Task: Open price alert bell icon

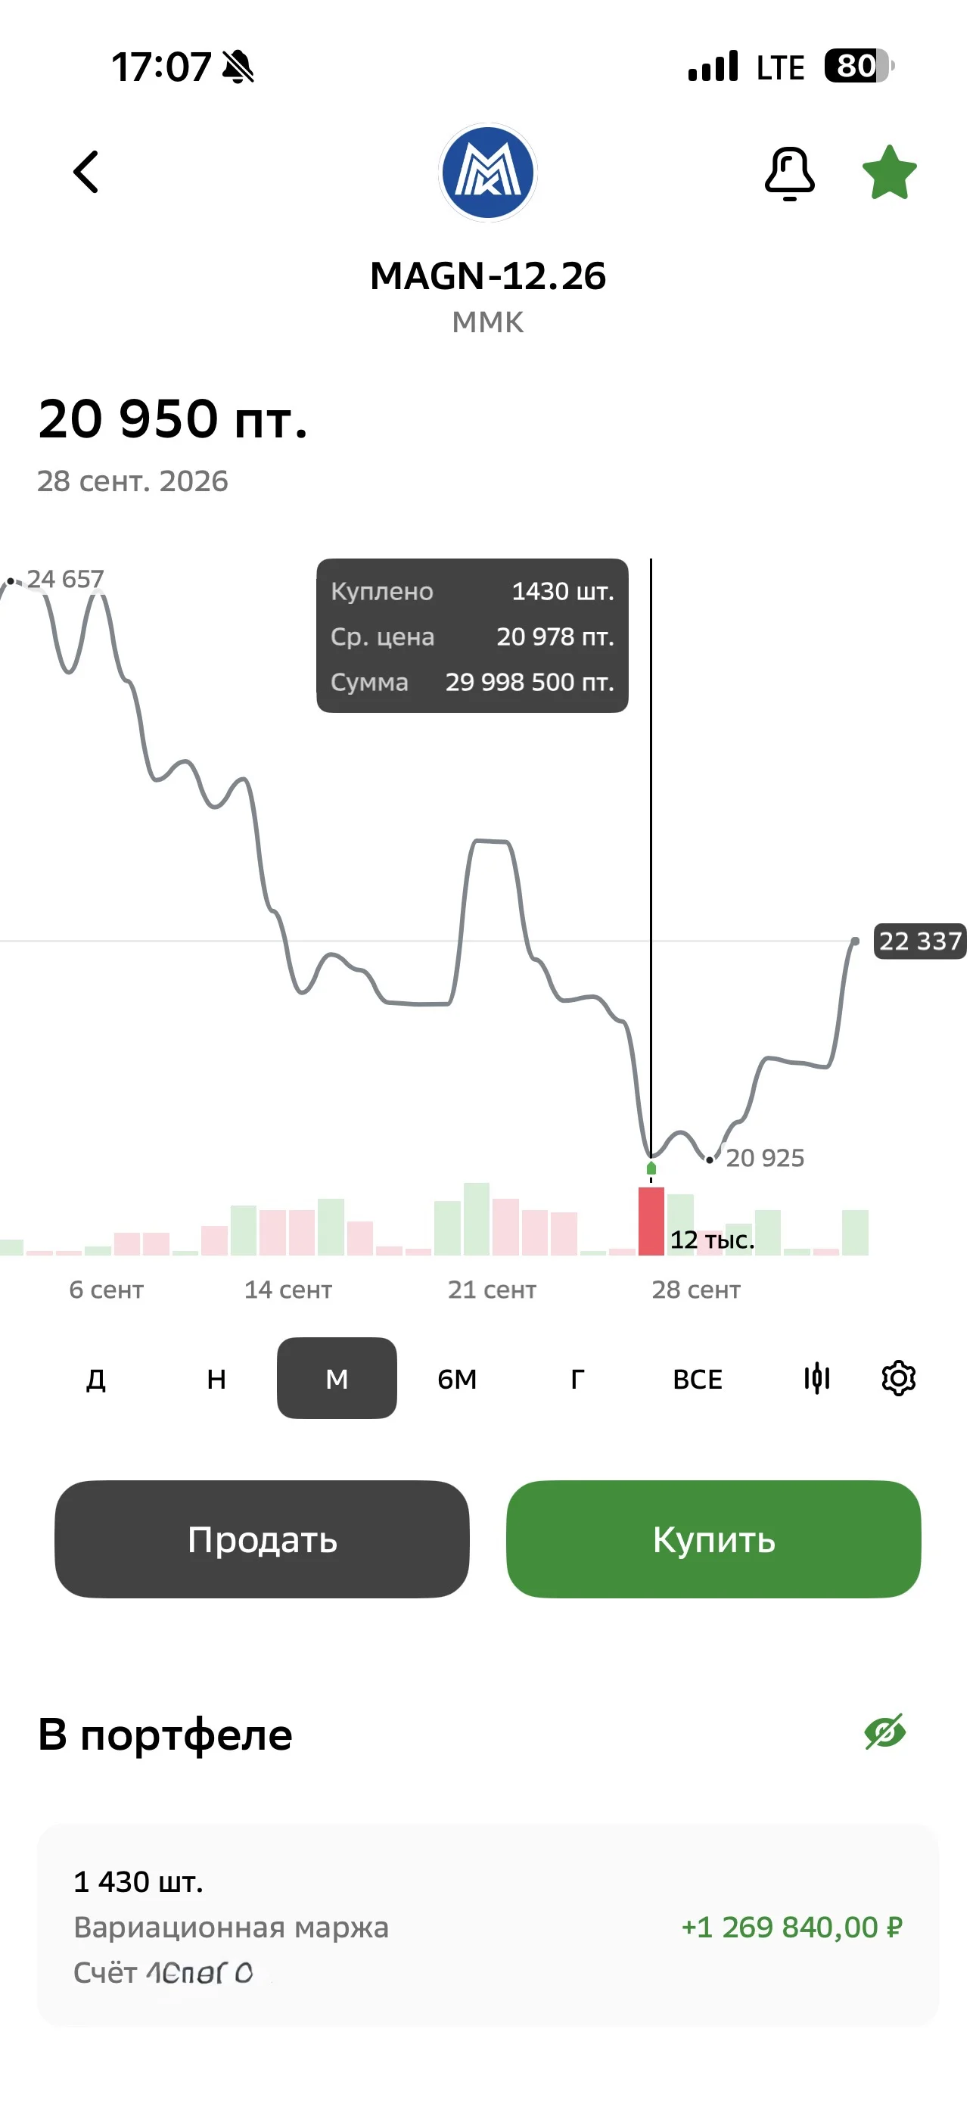Action: pyautogui.click(x=788, y=173)
